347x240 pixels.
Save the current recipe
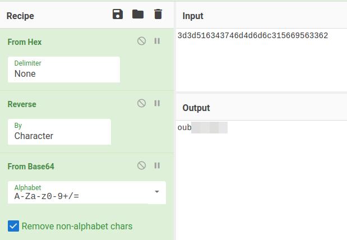[118, 15]
